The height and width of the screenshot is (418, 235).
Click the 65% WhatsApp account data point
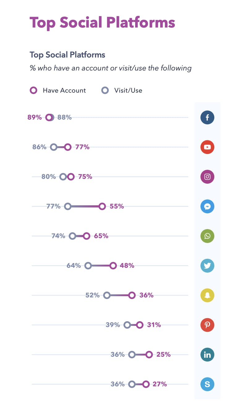[x=87, y=236]
